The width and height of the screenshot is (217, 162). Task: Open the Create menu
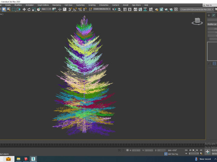8,5
